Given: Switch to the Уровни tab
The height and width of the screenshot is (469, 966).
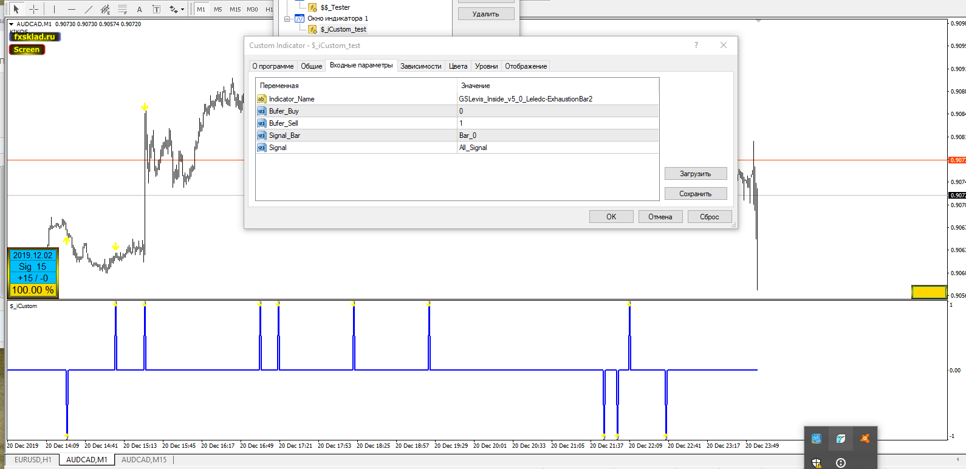Looking at the screenshot, I should click(x=486, y=66).
